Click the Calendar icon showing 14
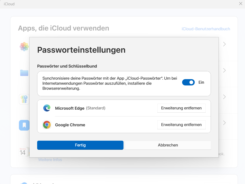The height and width of the screenshot is (184, 245). click(23, 152)
